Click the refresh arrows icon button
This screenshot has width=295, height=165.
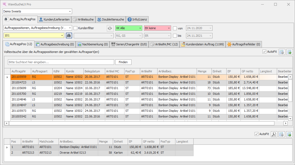[110, 28]
